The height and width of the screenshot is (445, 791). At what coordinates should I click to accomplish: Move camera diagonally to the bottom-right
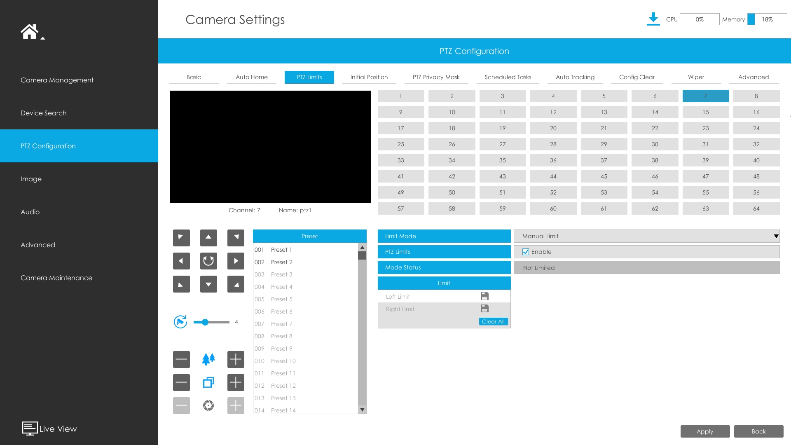pos(236,284)
